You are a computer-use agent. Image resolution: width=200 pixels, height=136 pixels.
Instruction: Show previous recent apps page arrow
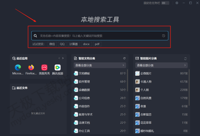coord(59,58)
